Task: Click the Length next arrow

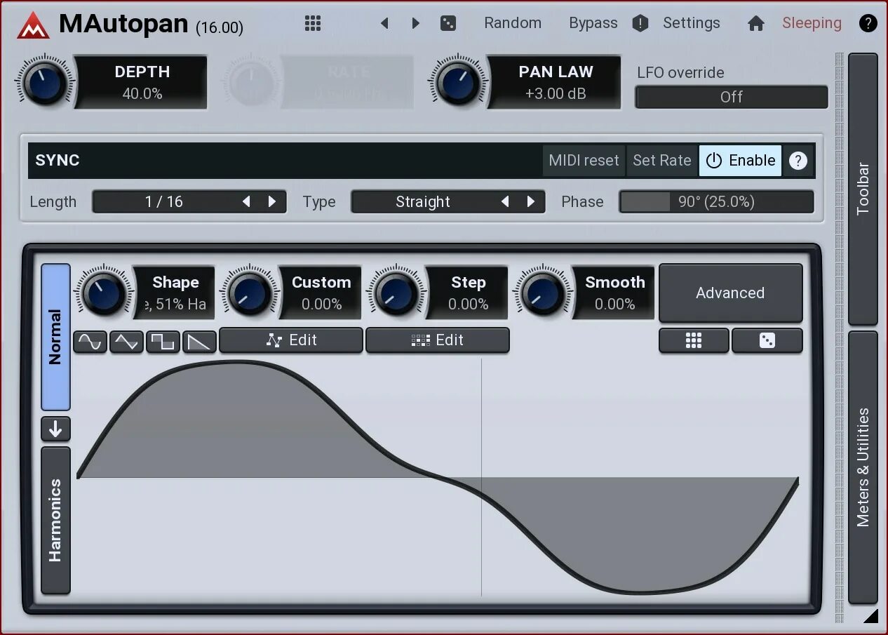Action: tap(272, 201)
